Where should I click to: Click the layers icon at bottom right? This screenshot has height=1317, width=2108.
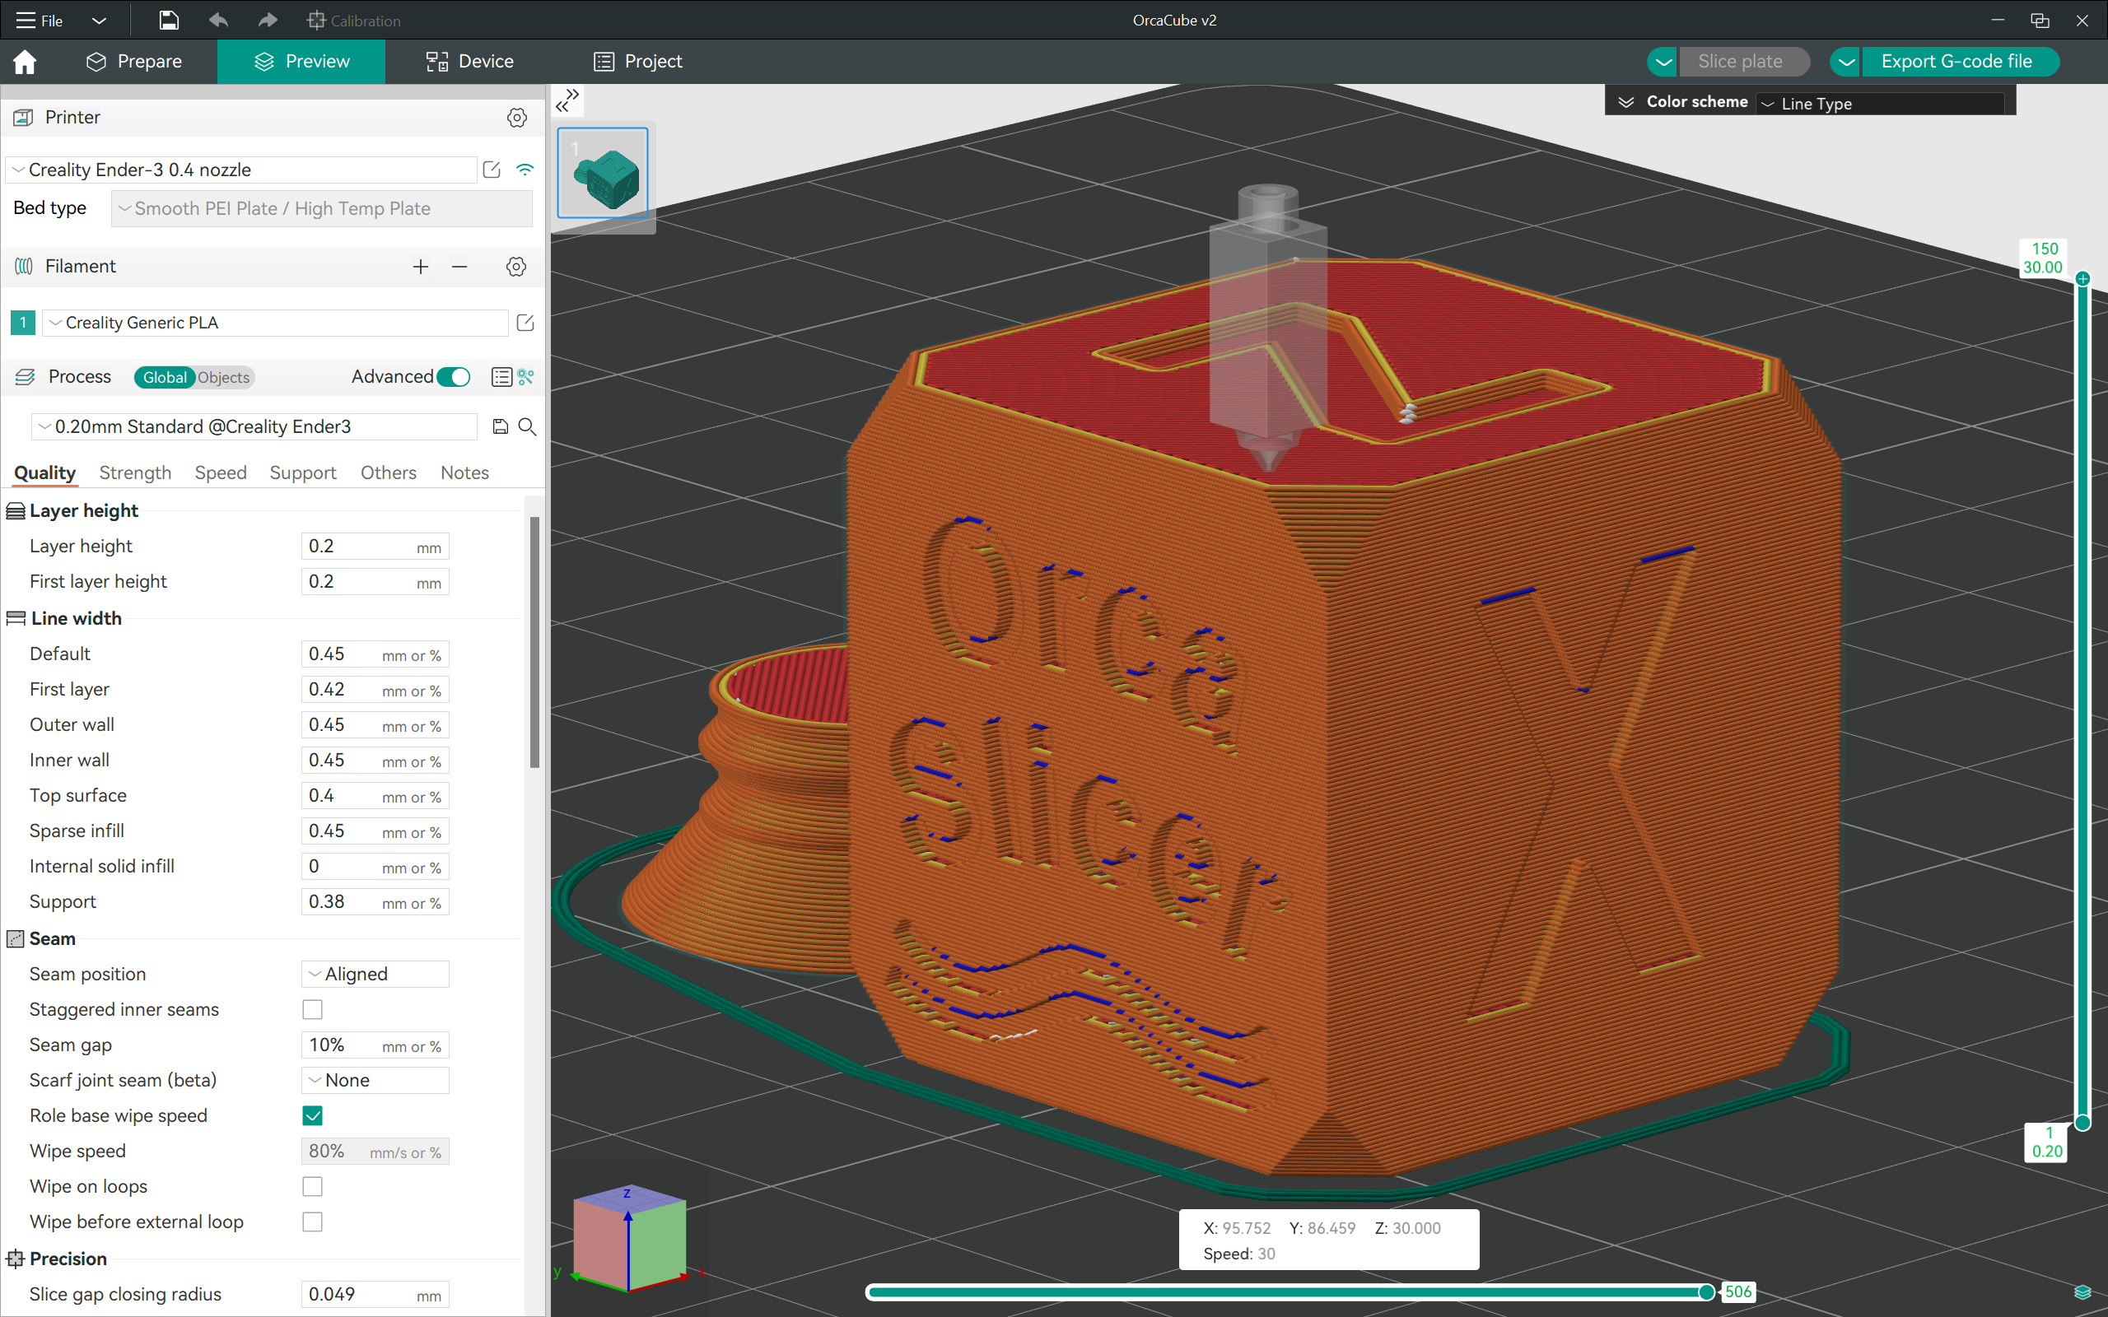tap(2082, 1291)
